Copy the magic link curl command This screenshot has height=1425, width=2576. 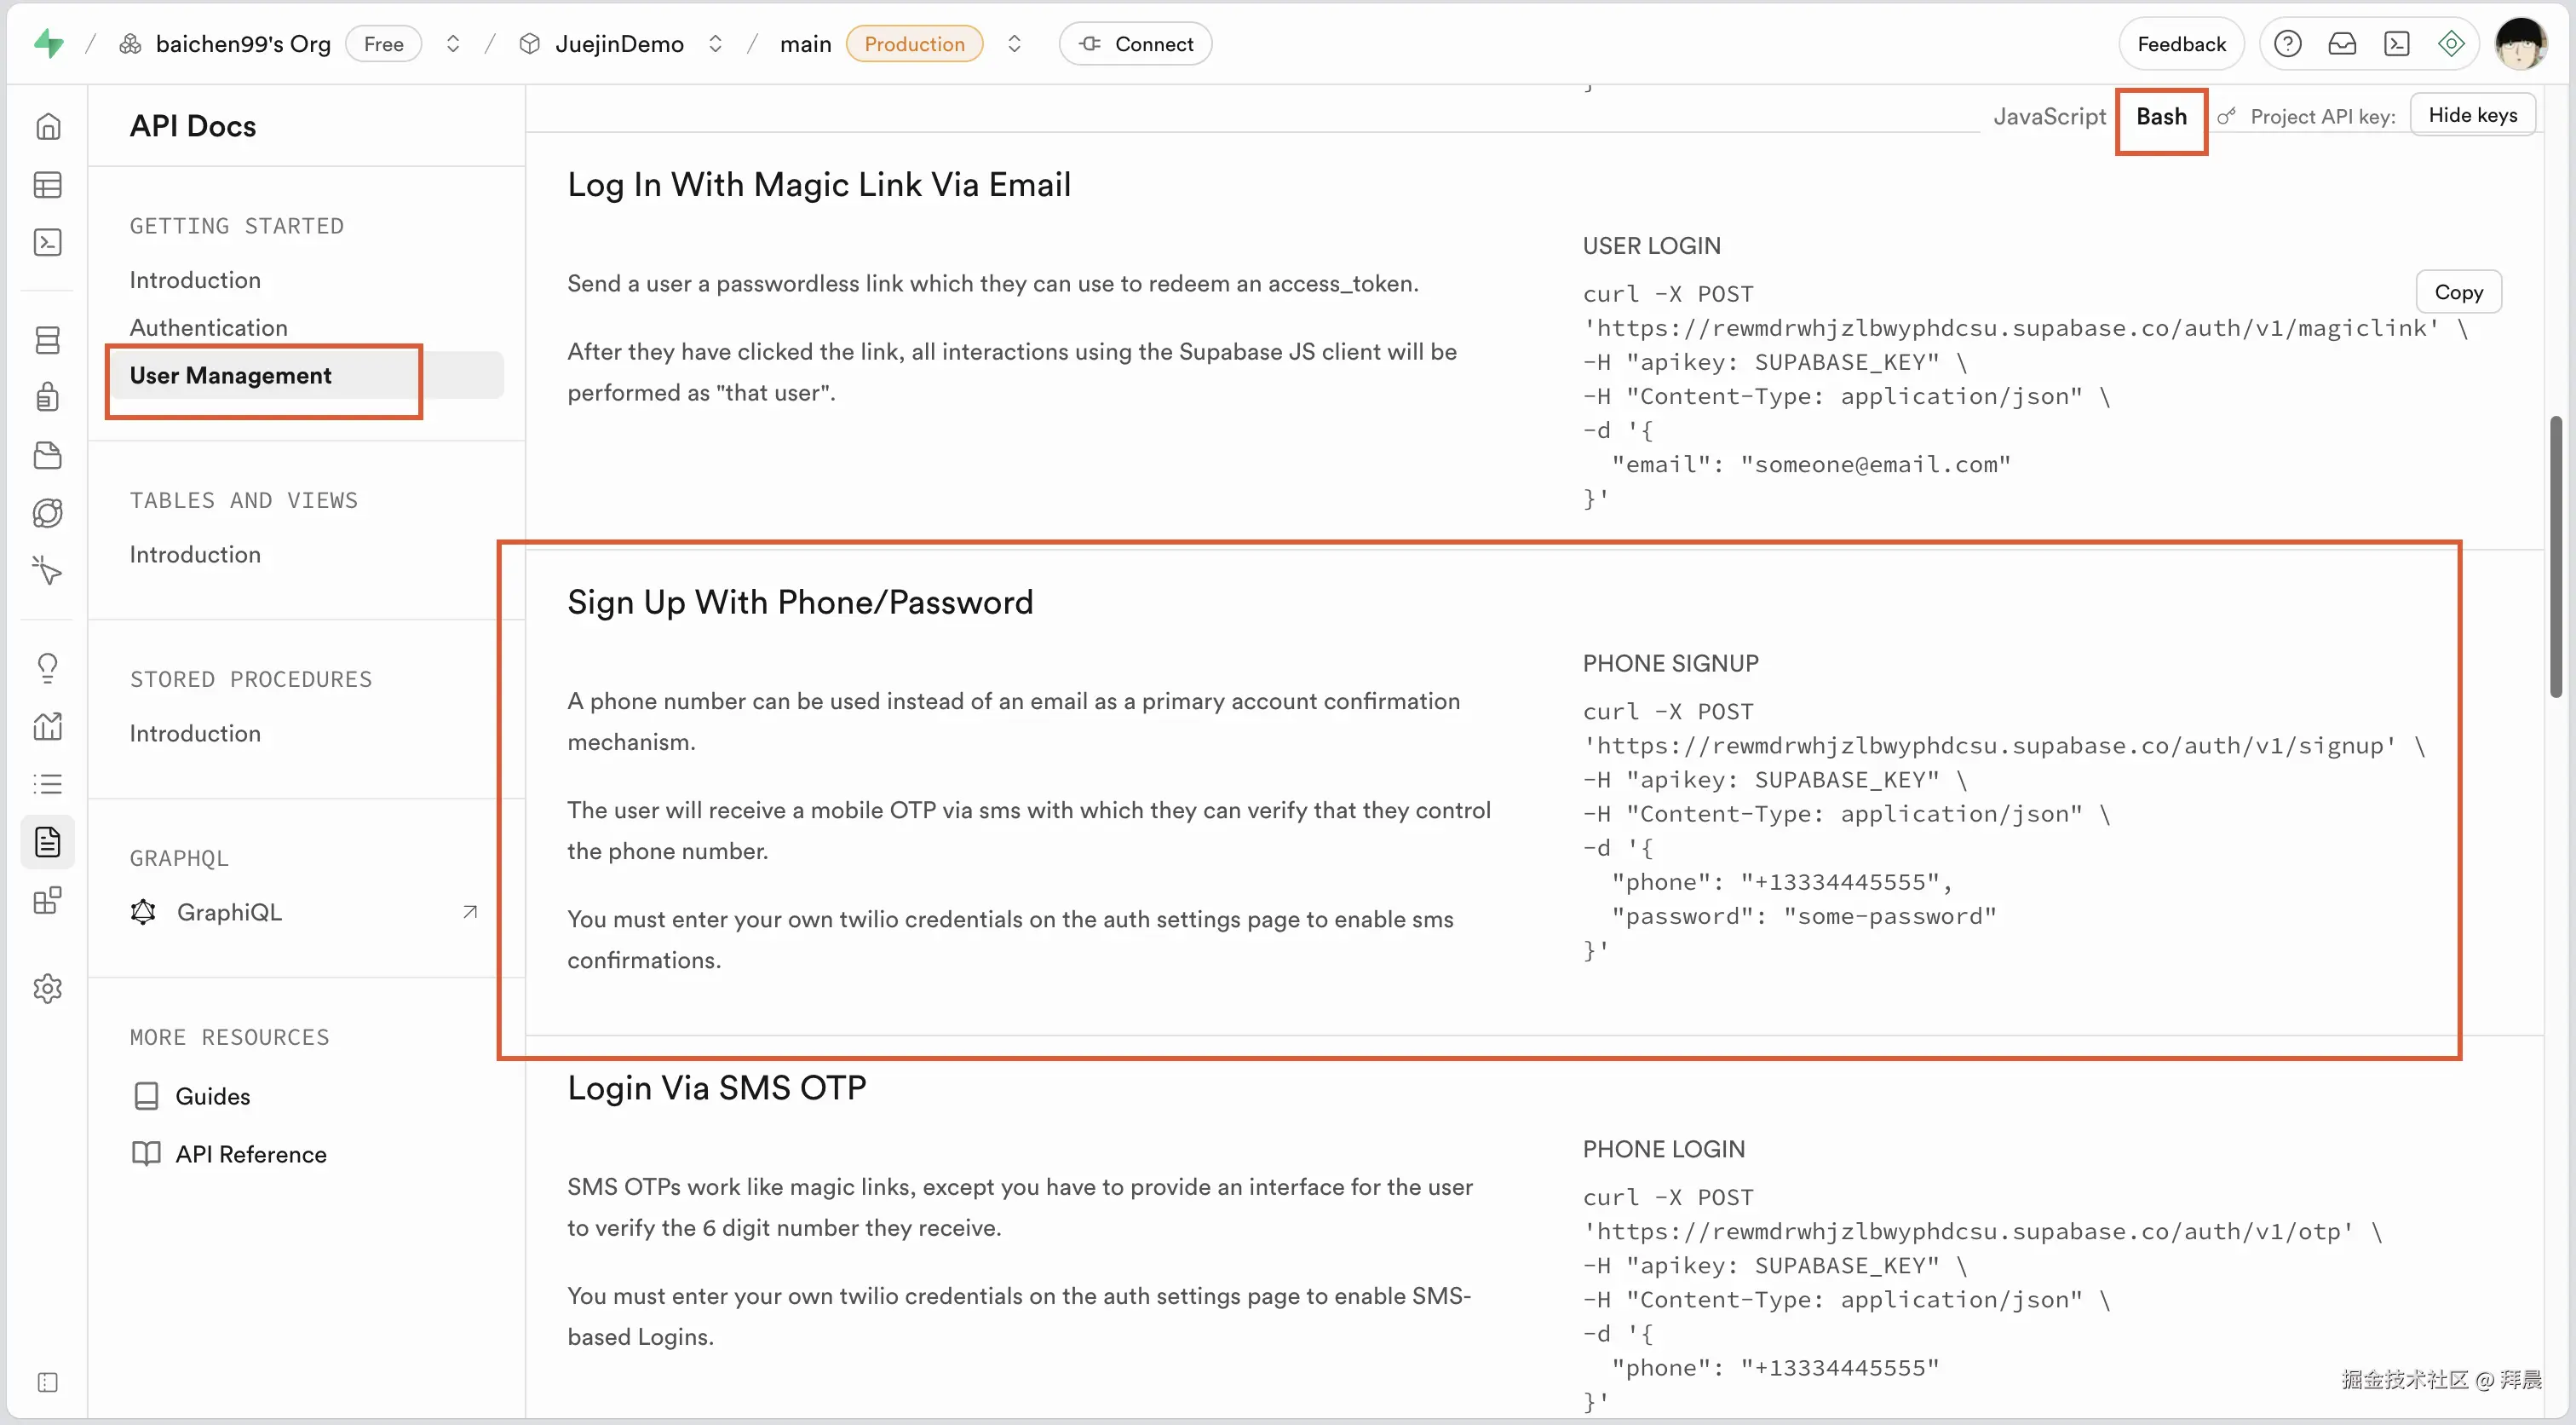2458,292
